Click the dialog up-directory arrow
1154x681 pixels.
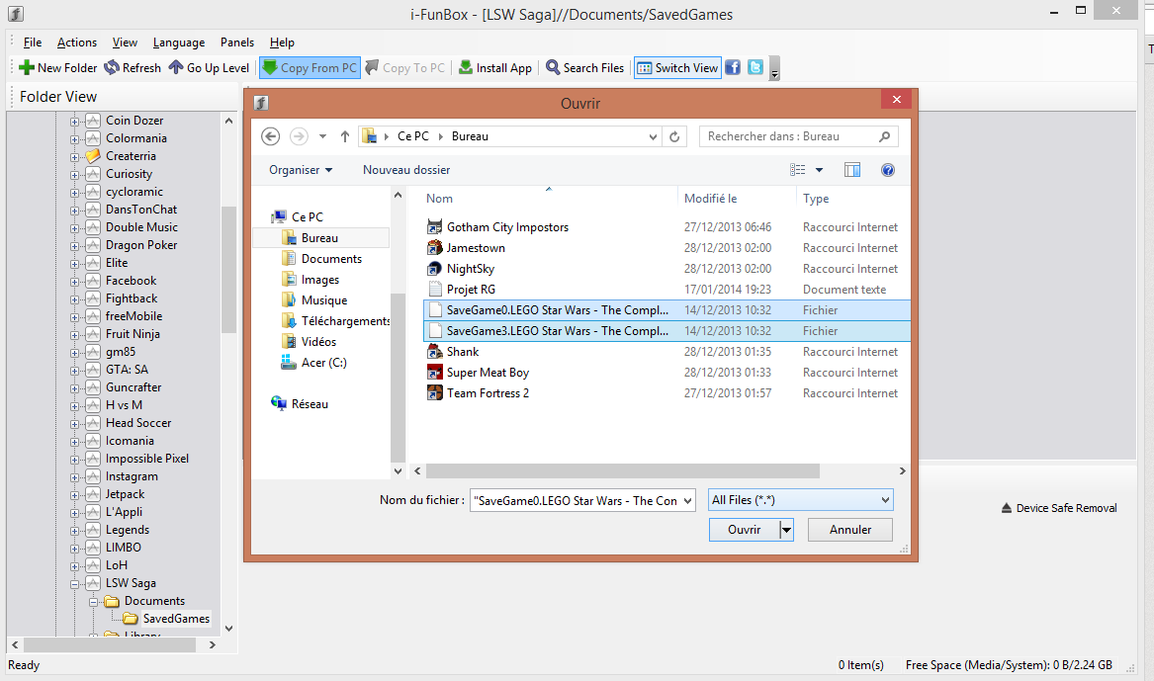tap(344, 136)
